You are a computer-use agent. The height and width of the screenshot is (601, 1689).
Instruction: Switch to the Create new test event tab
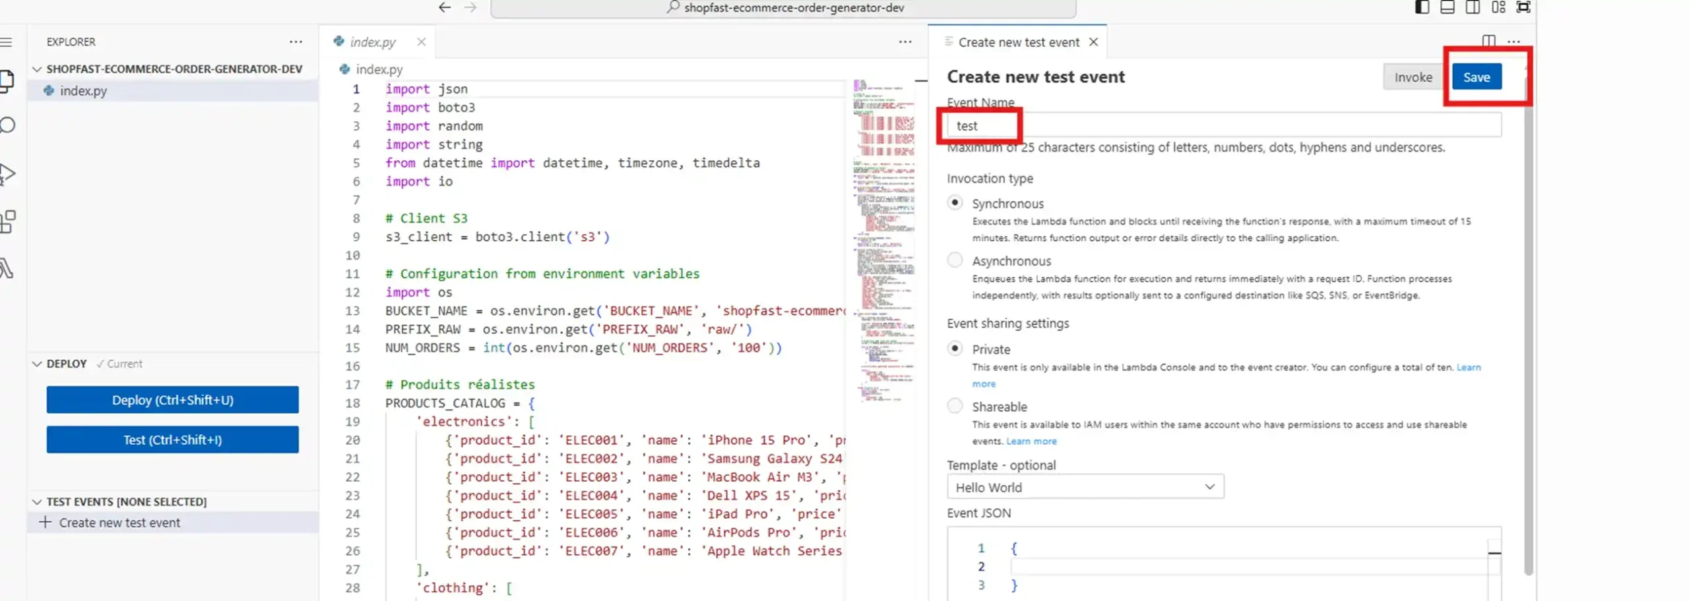pos(1018,42)
